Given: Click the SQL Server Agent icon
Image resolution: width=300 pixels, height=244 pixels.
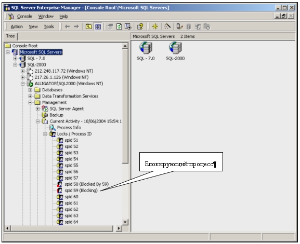Looking at the screenshot, I should (x=45, y=109).
